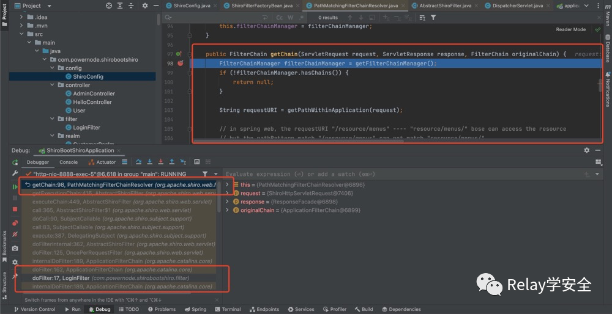The width and height of the screenshot is (612, 314).
Task: Open thread selector dropdown arrow
Action: (215, 173)
